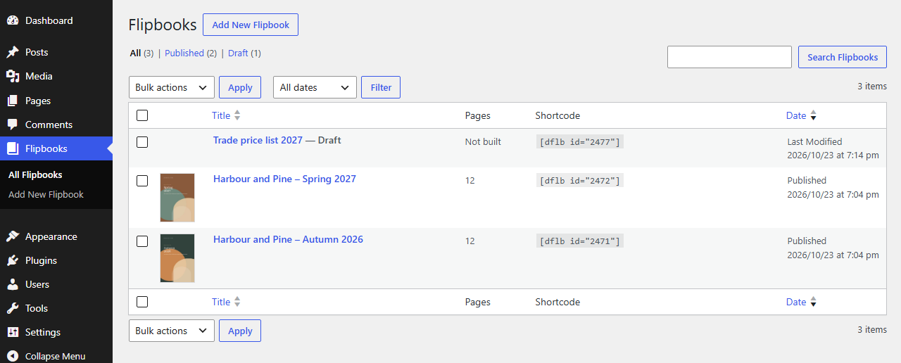Open Harbour and Pine – Spring 2027
Image resolution: width=901 pixels, height=363 pixels.
(284, 179)
